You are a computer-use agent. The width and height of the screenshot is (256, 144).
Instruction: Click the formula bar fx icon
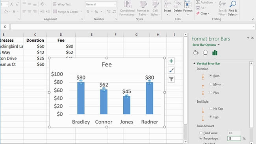tap(5, 27)
